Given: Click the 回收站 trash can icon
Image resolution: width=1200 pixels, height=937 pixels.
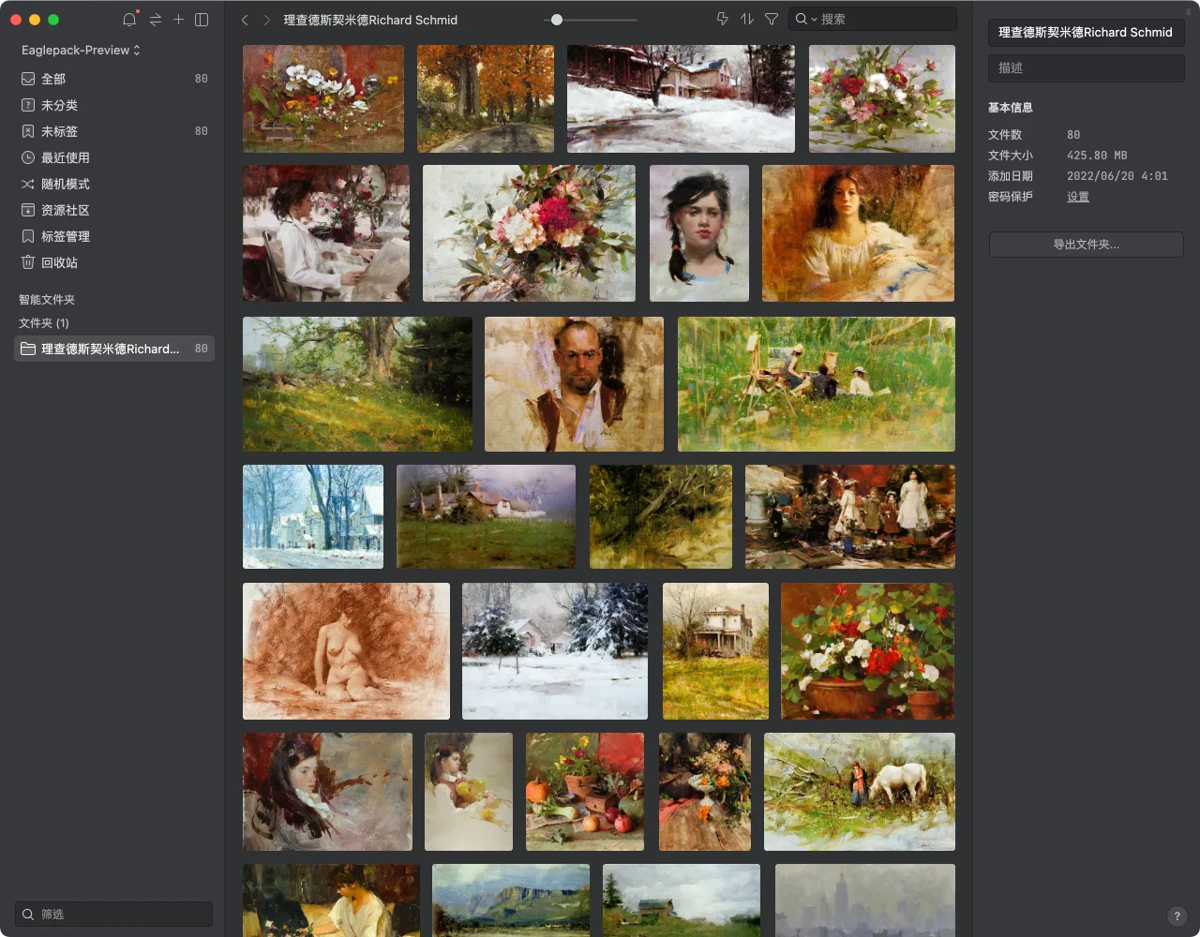Looking at the screenshot, I should point(28,262).
